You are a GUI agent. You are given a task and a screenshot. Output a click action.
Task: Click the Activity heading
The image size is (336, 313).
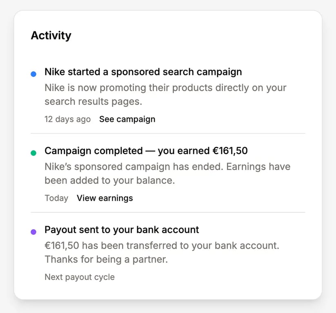point(51,36)
